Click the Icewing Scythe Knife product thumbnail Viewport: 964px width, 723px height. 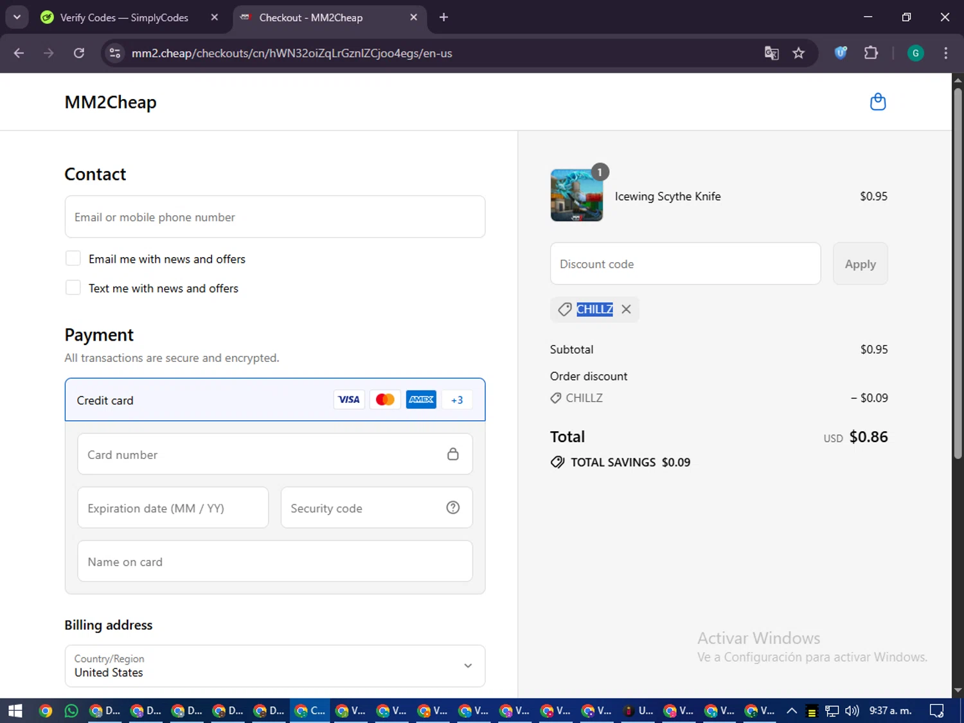pos(576,195)
